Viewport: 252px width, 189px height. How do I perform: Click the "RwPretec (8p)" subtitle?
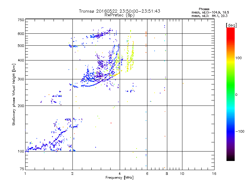tap(119, 15)
